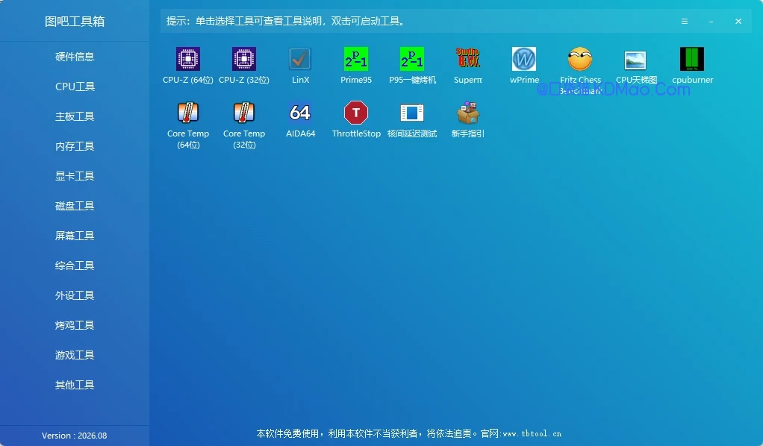Viewport: 763px width, 446px height.
Task: Click the 图吧工具箱 title text
Action: pos(75,22)
